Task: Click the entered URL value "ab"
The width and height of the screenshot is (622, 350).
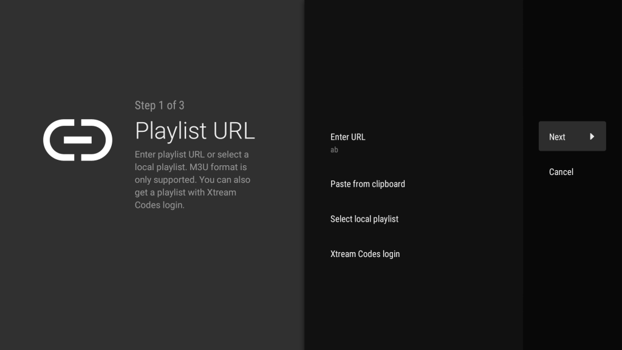Action: point(334,150)
